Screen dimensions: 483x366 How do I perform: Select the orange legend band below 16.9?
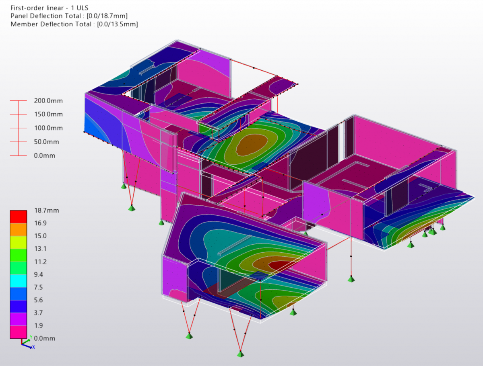pyautogui.click(x=19, y=229)
